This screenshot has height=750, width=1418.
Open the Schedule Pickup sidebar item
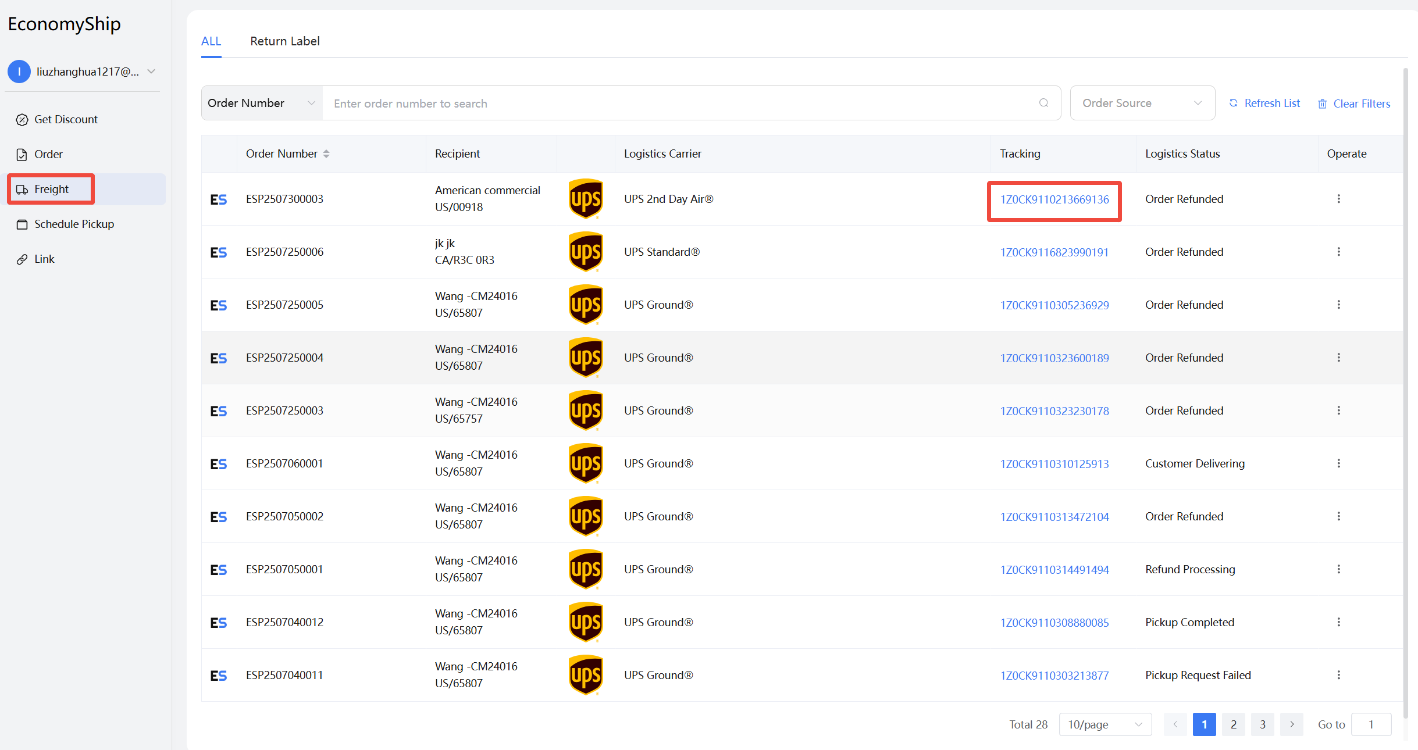tap(74, 224)
